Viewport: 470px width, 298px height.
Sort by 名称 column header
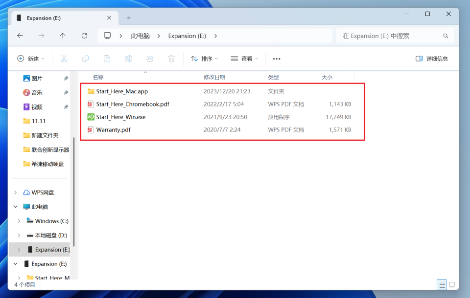tap(98, 77)
